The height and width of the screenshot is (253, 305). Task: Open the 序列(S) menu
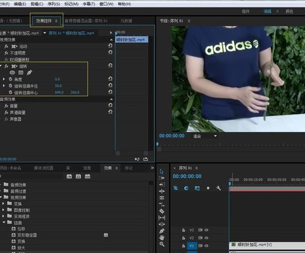pyautogui.click(x=54, y=4)
